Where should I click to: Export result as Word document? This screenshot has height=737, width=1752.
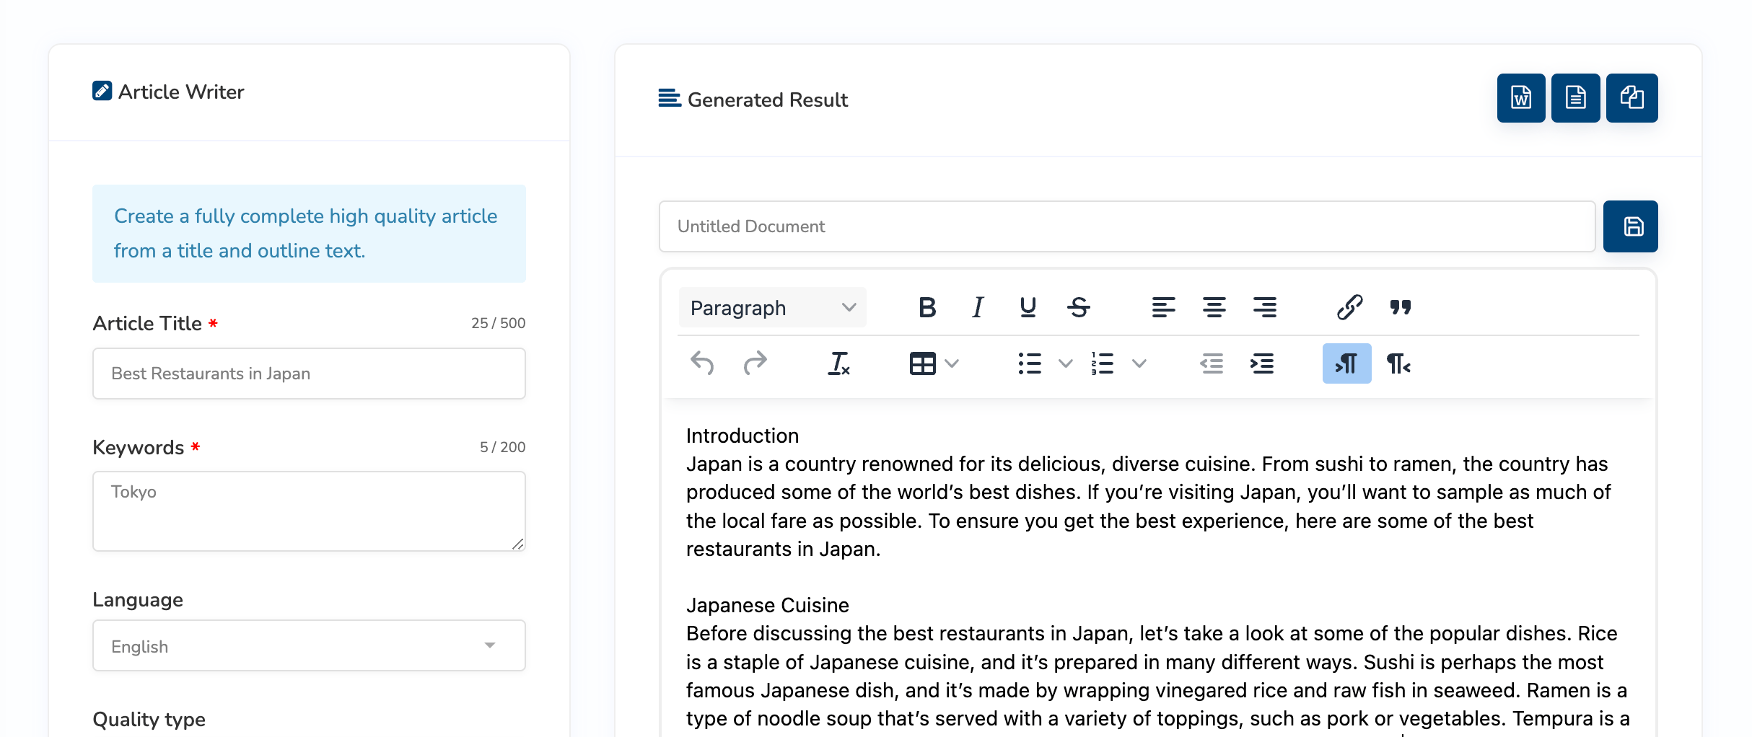pos(1520,98)
